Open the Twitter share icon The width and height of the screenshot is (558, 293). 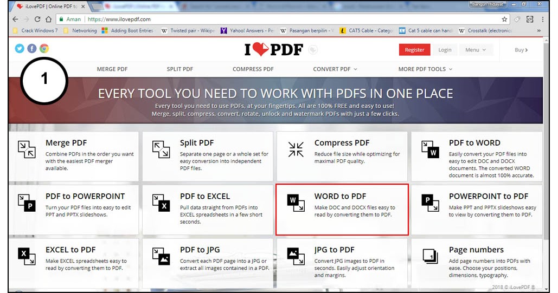(x=20, y=48)
